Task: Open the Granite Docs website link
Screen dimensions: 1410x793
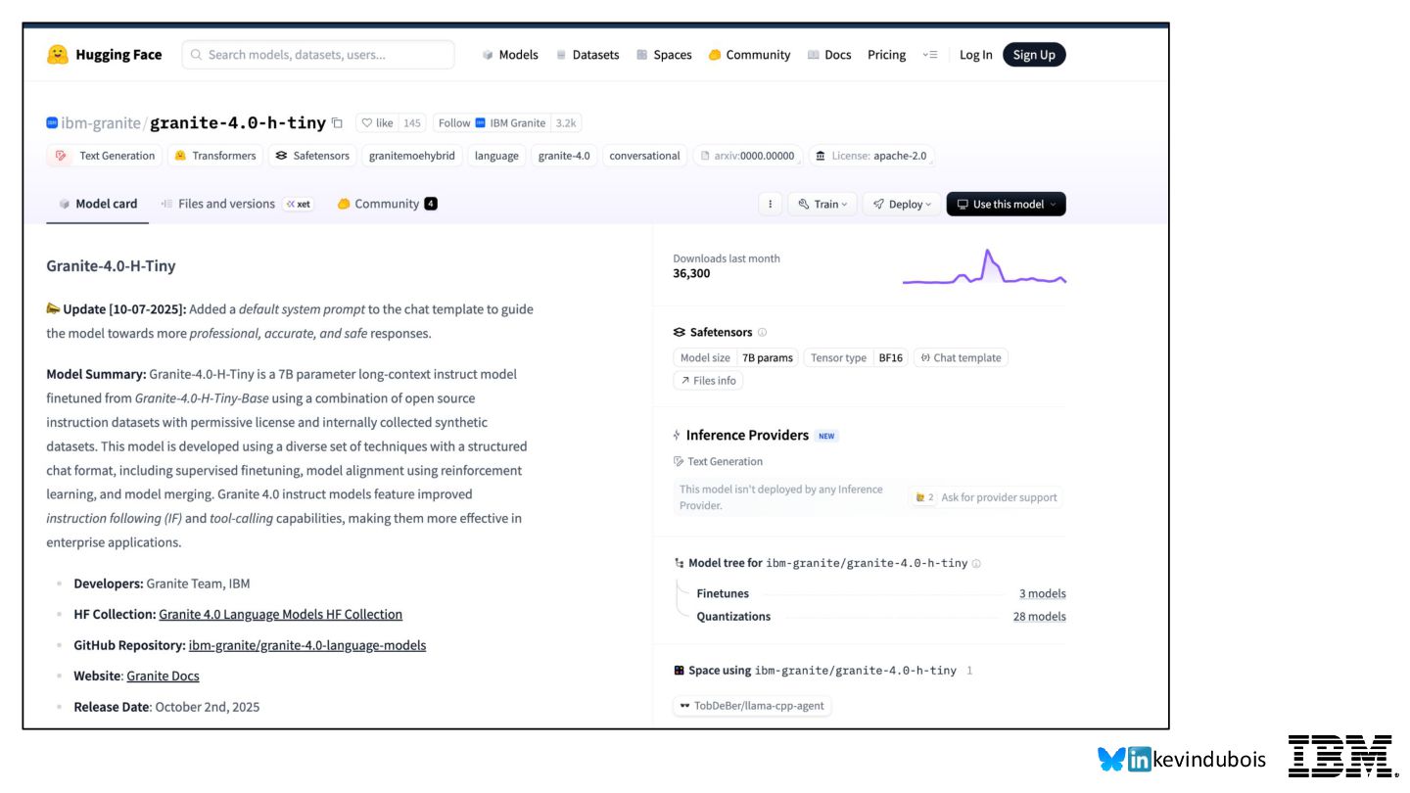Action: click(163, 676)
